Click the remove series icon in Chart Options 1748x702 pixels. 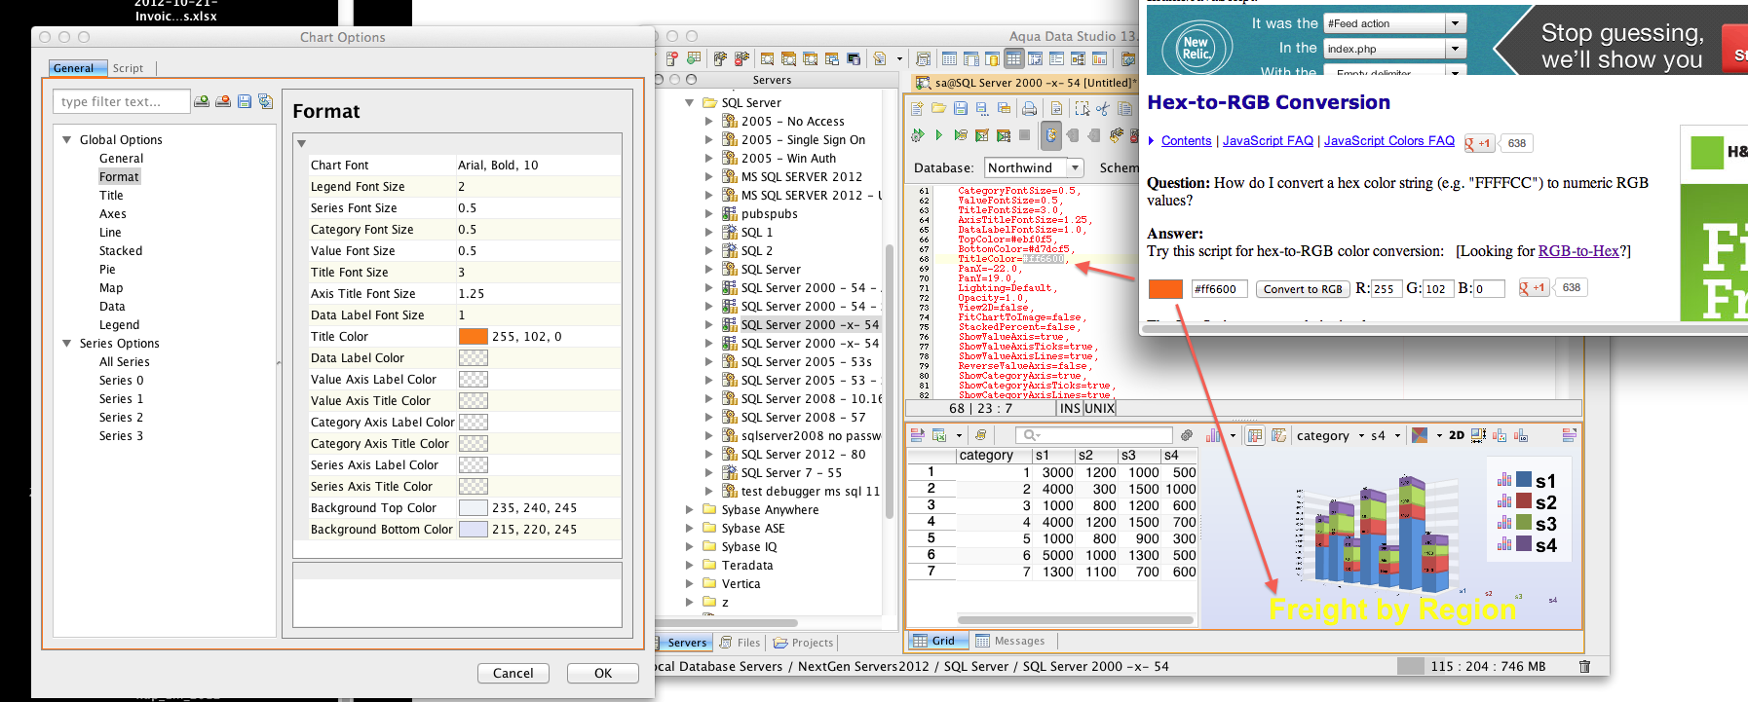pos(223,101)
